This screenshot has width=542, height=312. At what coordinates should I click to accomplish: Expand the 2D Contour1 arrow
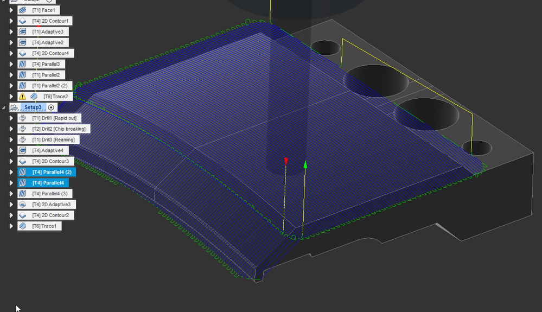[x=11, y=21]
